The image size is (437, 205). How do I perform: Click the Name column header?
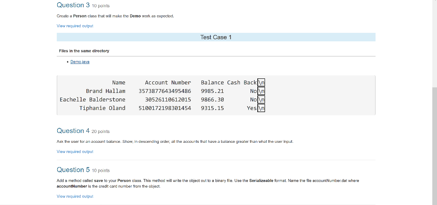(x=119, y=83)
